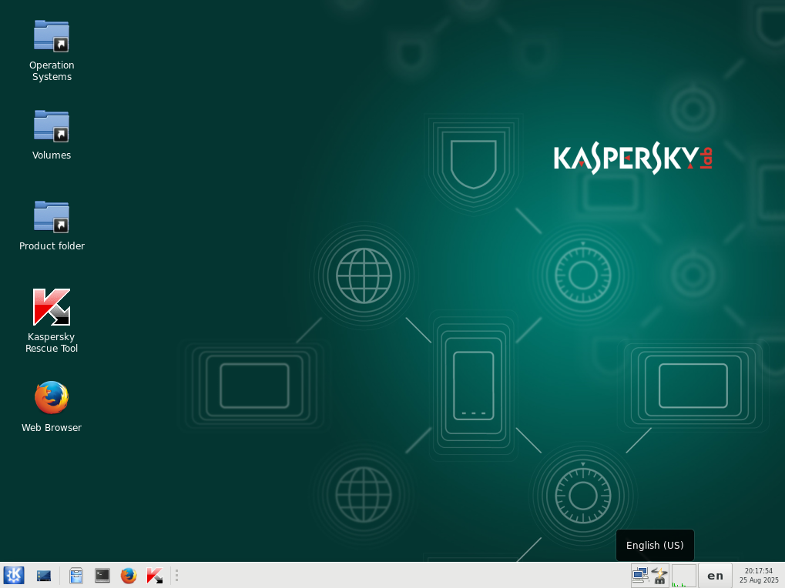Viewport: 785px width, 588px height.
Task: Click the panel separator handle with dots
Action: click(x=176, y=576)
